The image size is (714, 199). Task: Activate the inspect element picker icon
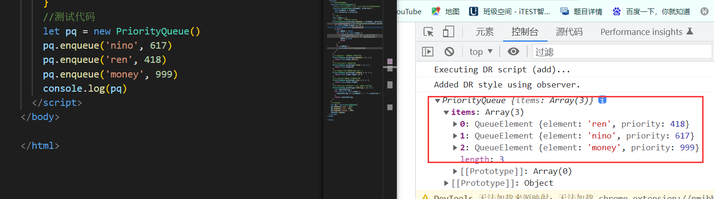pyautogui.click(x=429, y=32)
